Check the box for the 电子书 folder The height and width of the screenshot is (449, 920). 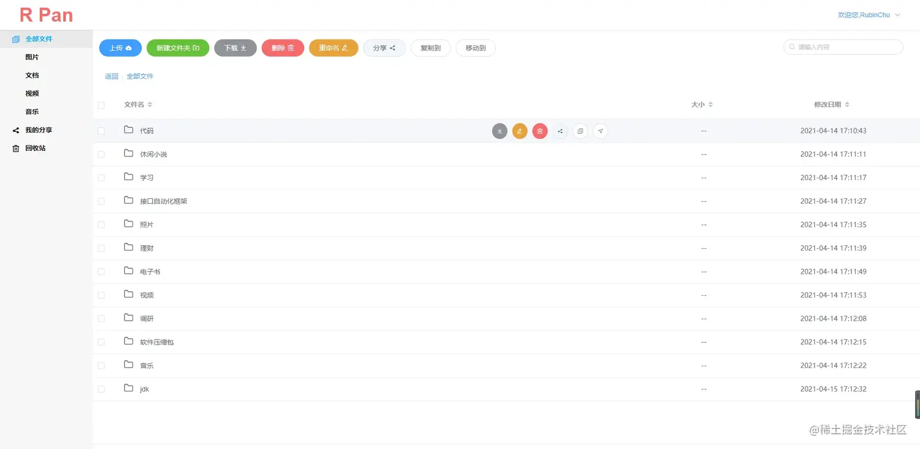101,272
